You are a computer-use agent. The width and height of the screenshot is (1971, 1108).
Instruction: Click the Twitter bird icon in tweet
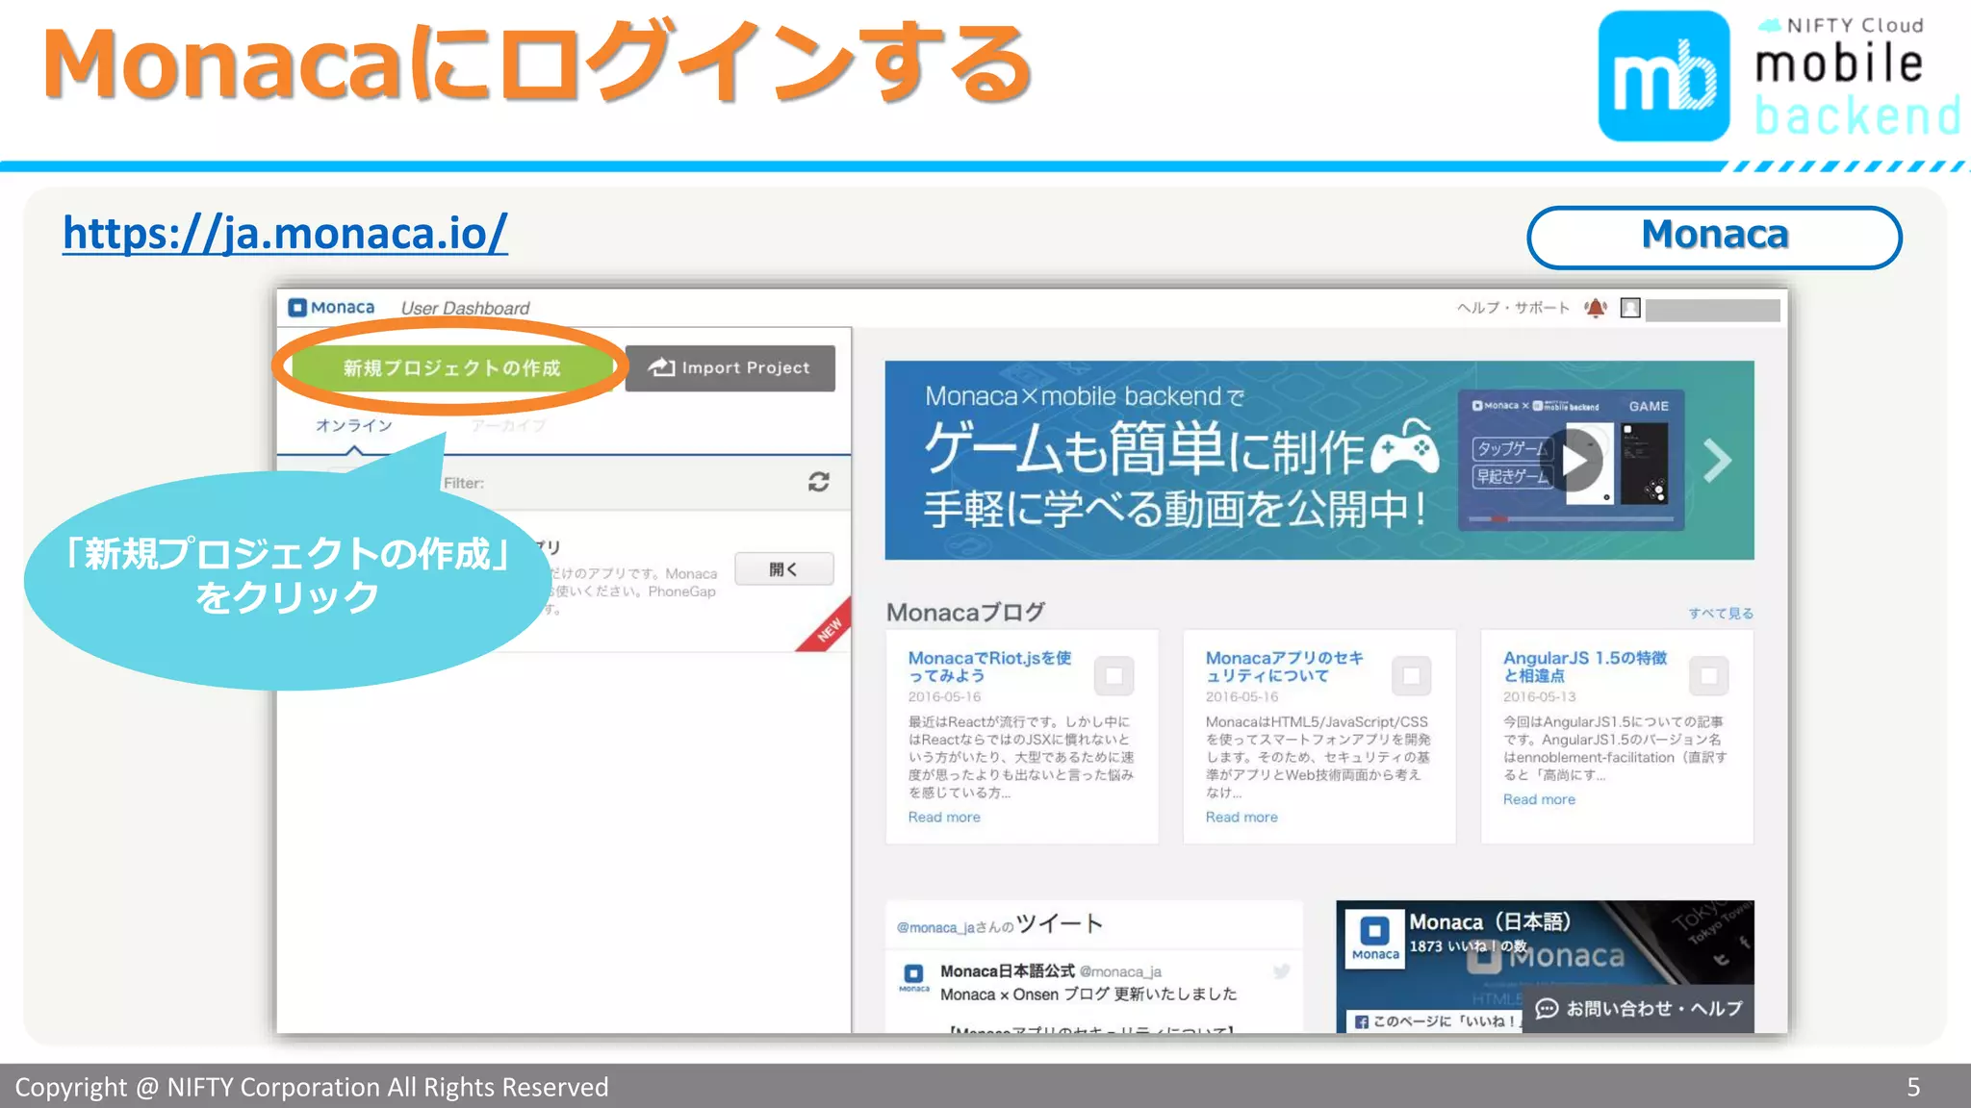pyautogui.click(x=1281, y=971)
